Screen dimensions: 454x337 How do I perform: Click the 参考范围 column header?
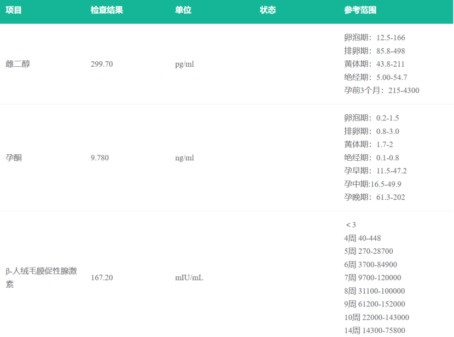[x=360, y=10]
